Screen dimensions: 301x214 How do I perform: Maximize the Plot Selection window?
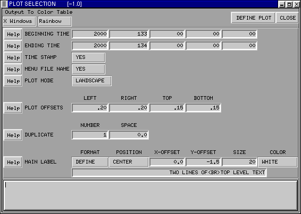[289, 4]
